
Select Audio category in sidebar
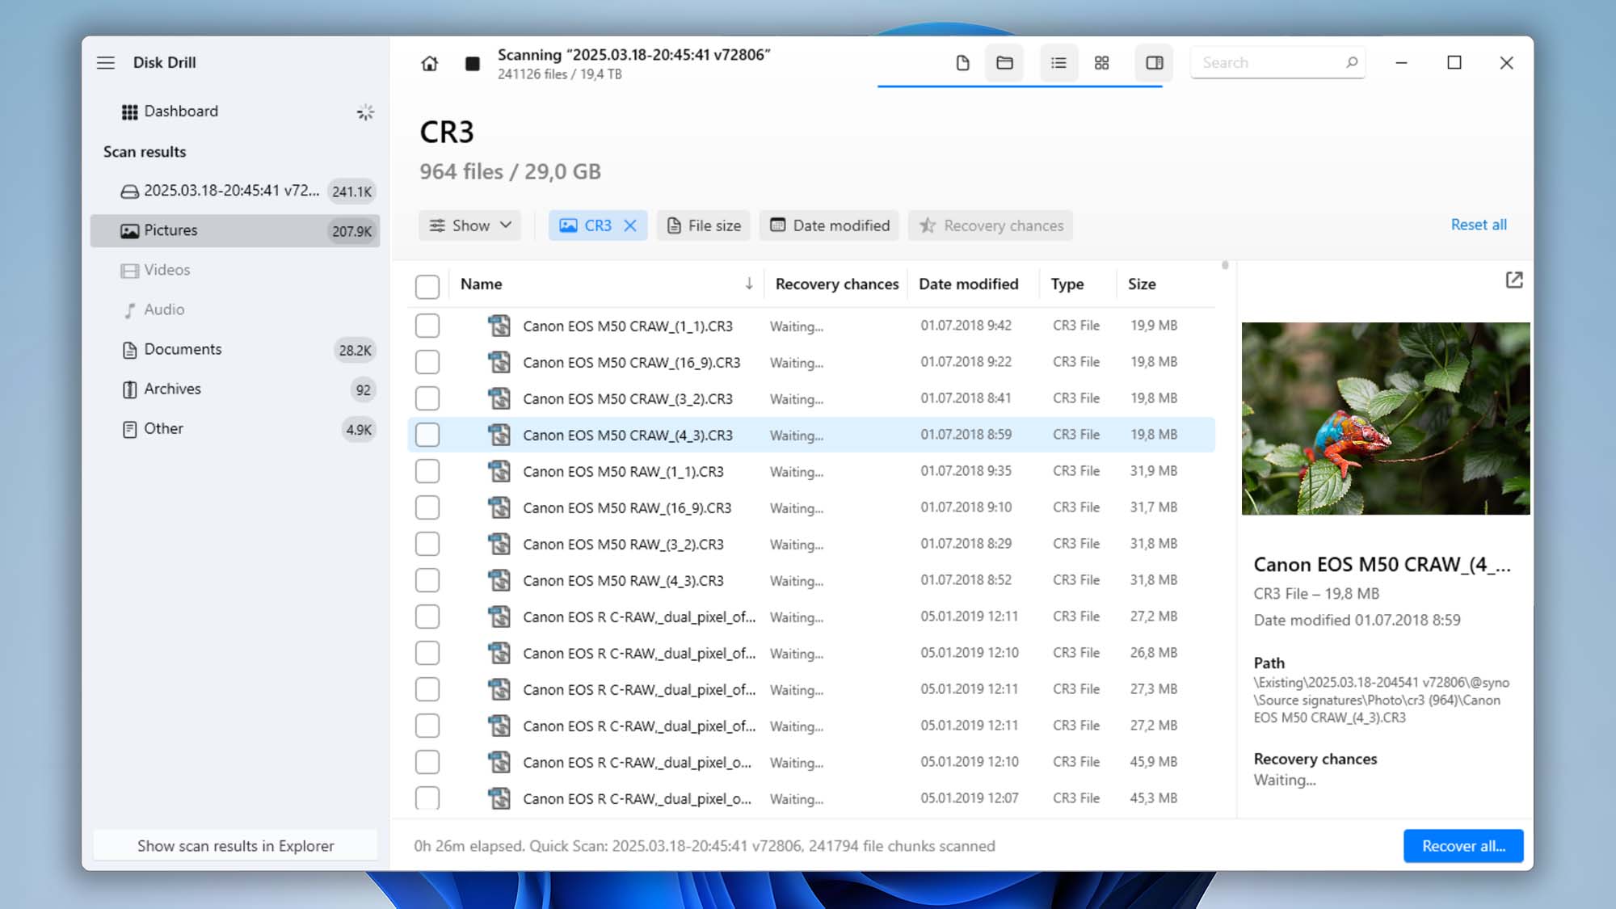click(234, 309)
